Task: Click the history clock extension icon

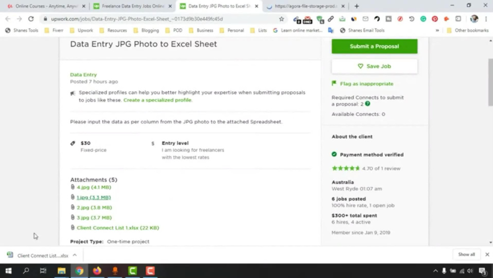Action: 412,19
